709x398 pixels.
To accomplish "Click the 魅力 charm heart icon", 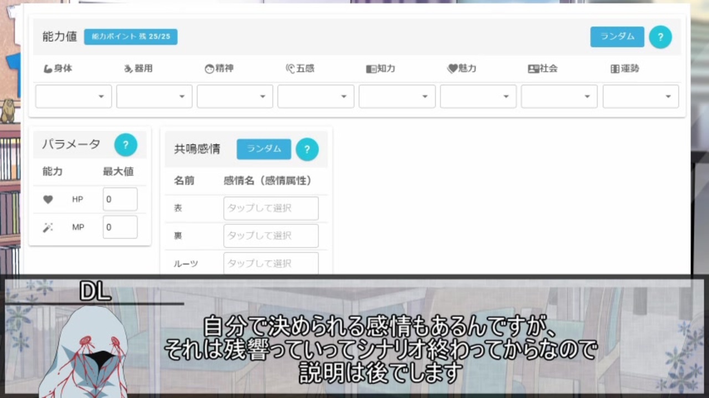I will (452, 69).
